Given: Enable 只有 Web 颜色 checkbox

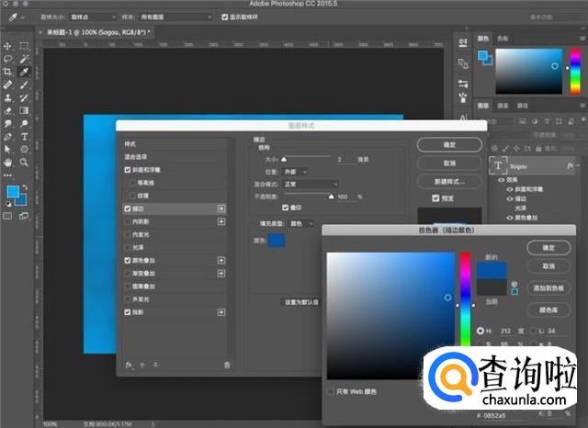Looking at the screenshot, I should pos(331,391).
